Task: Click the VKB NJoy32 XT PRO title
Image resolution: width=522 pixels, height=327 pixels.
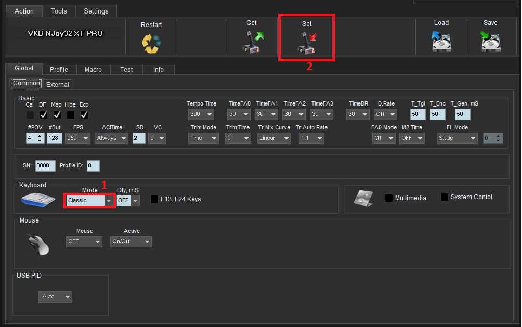Action: 66,33
